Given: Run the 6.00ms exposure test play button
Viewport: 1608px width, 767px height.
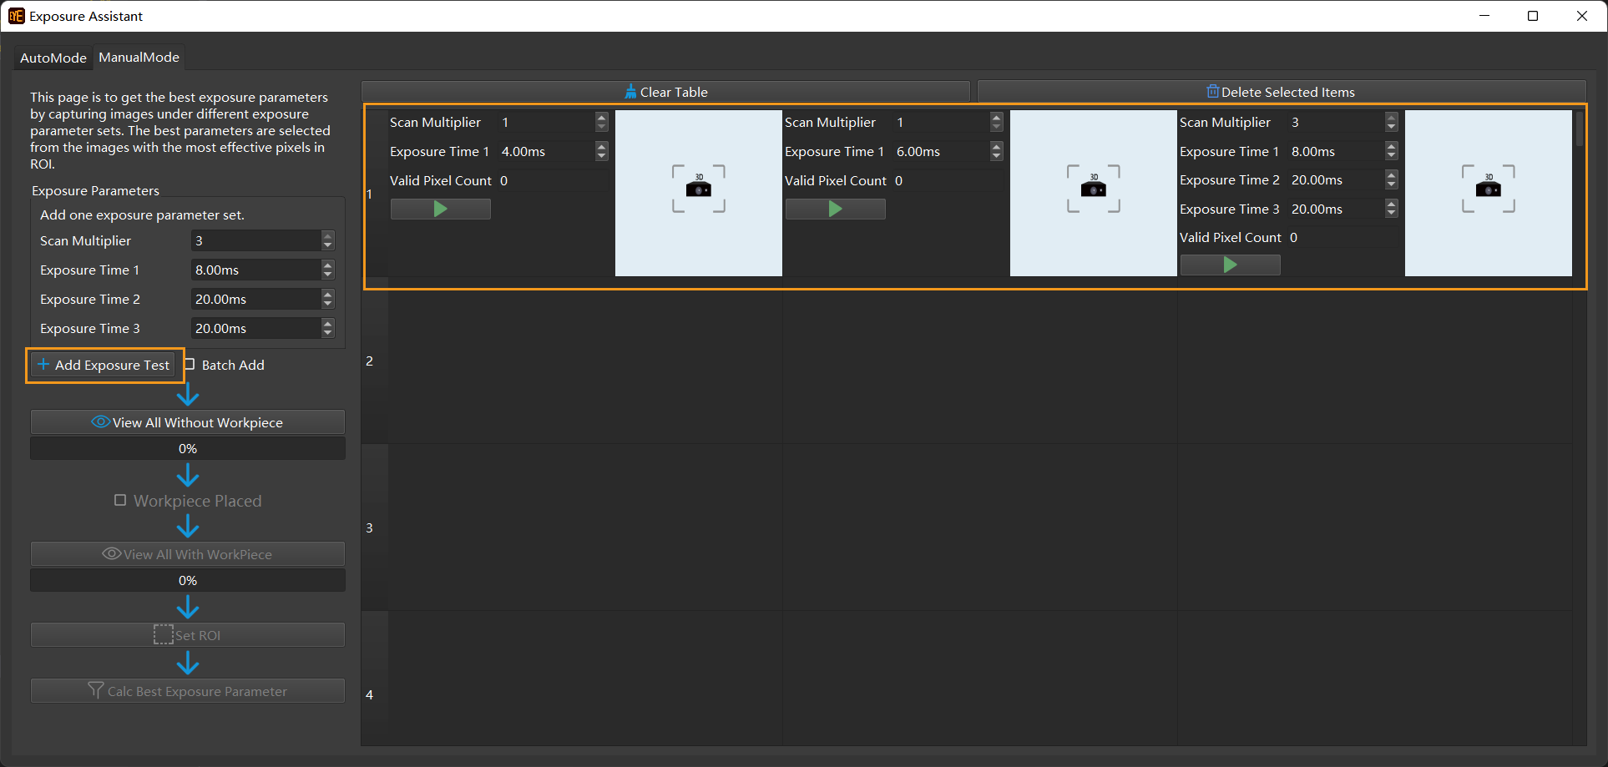Looking at the screenshot, I should [835, 209].
